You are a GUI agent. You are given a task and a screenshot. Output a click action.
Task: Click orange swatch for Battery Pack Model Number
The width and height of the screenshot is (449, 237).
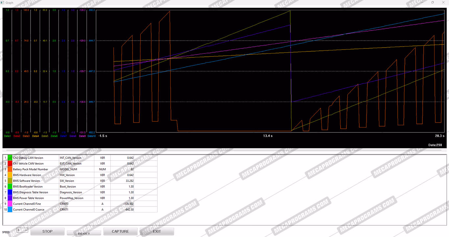pos(10,169)
